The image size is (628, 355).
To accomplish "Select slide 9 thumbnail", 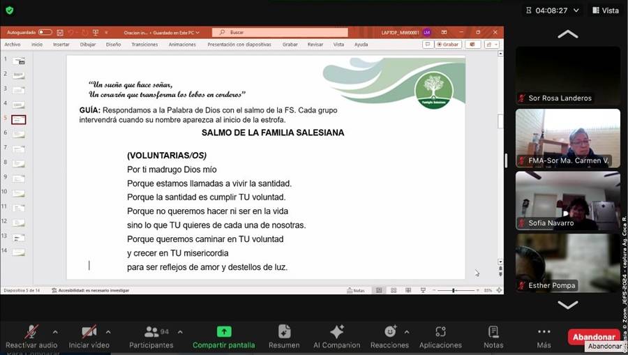I will (x=19, y=179).
